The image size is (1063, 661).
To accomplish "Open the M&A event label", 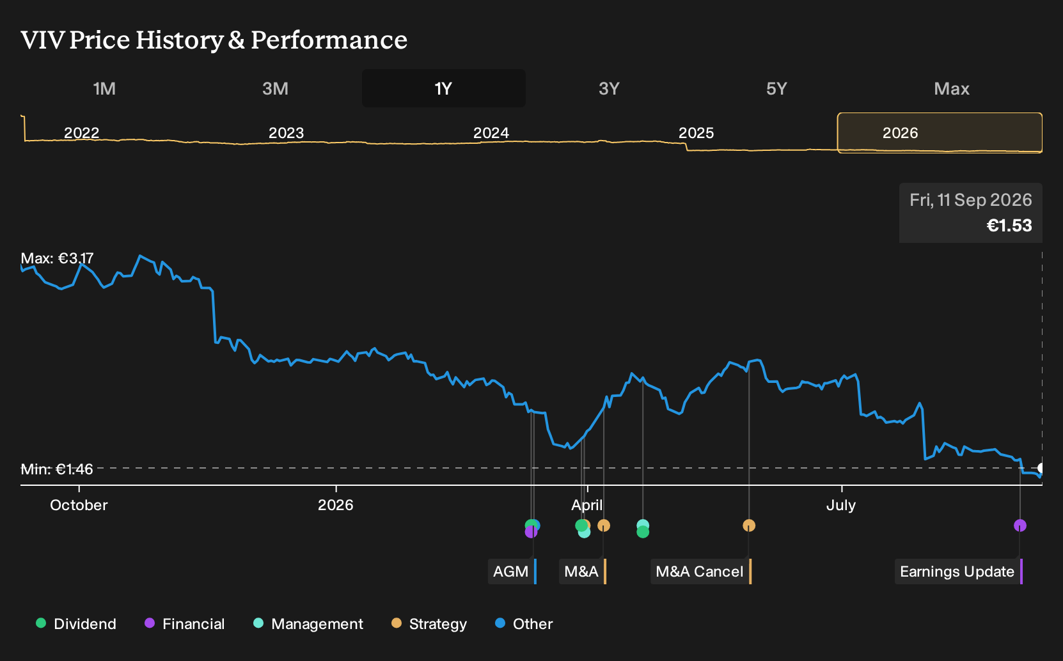I will coord(582,572).
